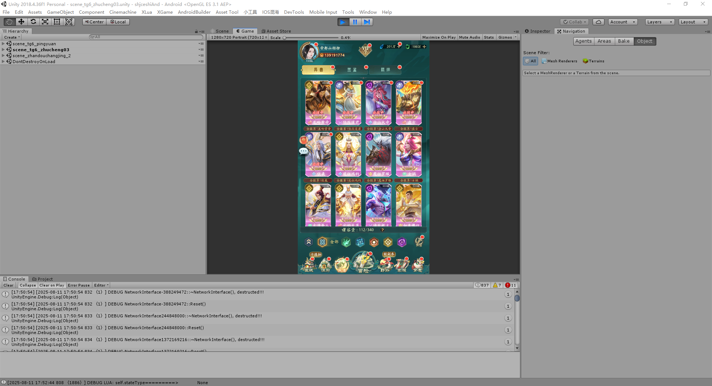The width and height of the screenshot is (712, 386).
Task: Click the red envelope icon in game
Action: point(303,140)
